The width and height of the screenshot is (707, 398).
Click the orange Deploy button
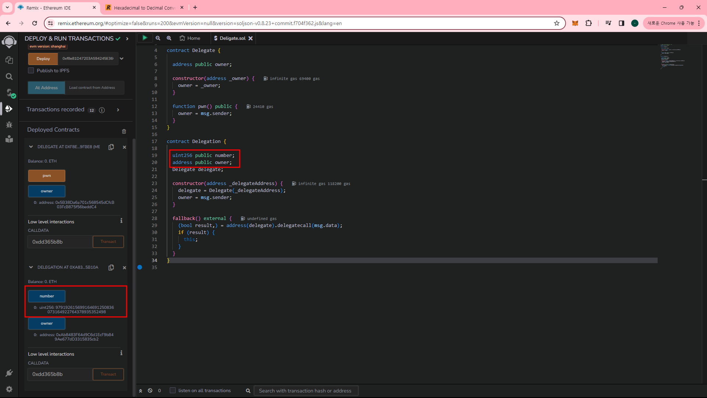pyautogui.click(x=43, y=59)
